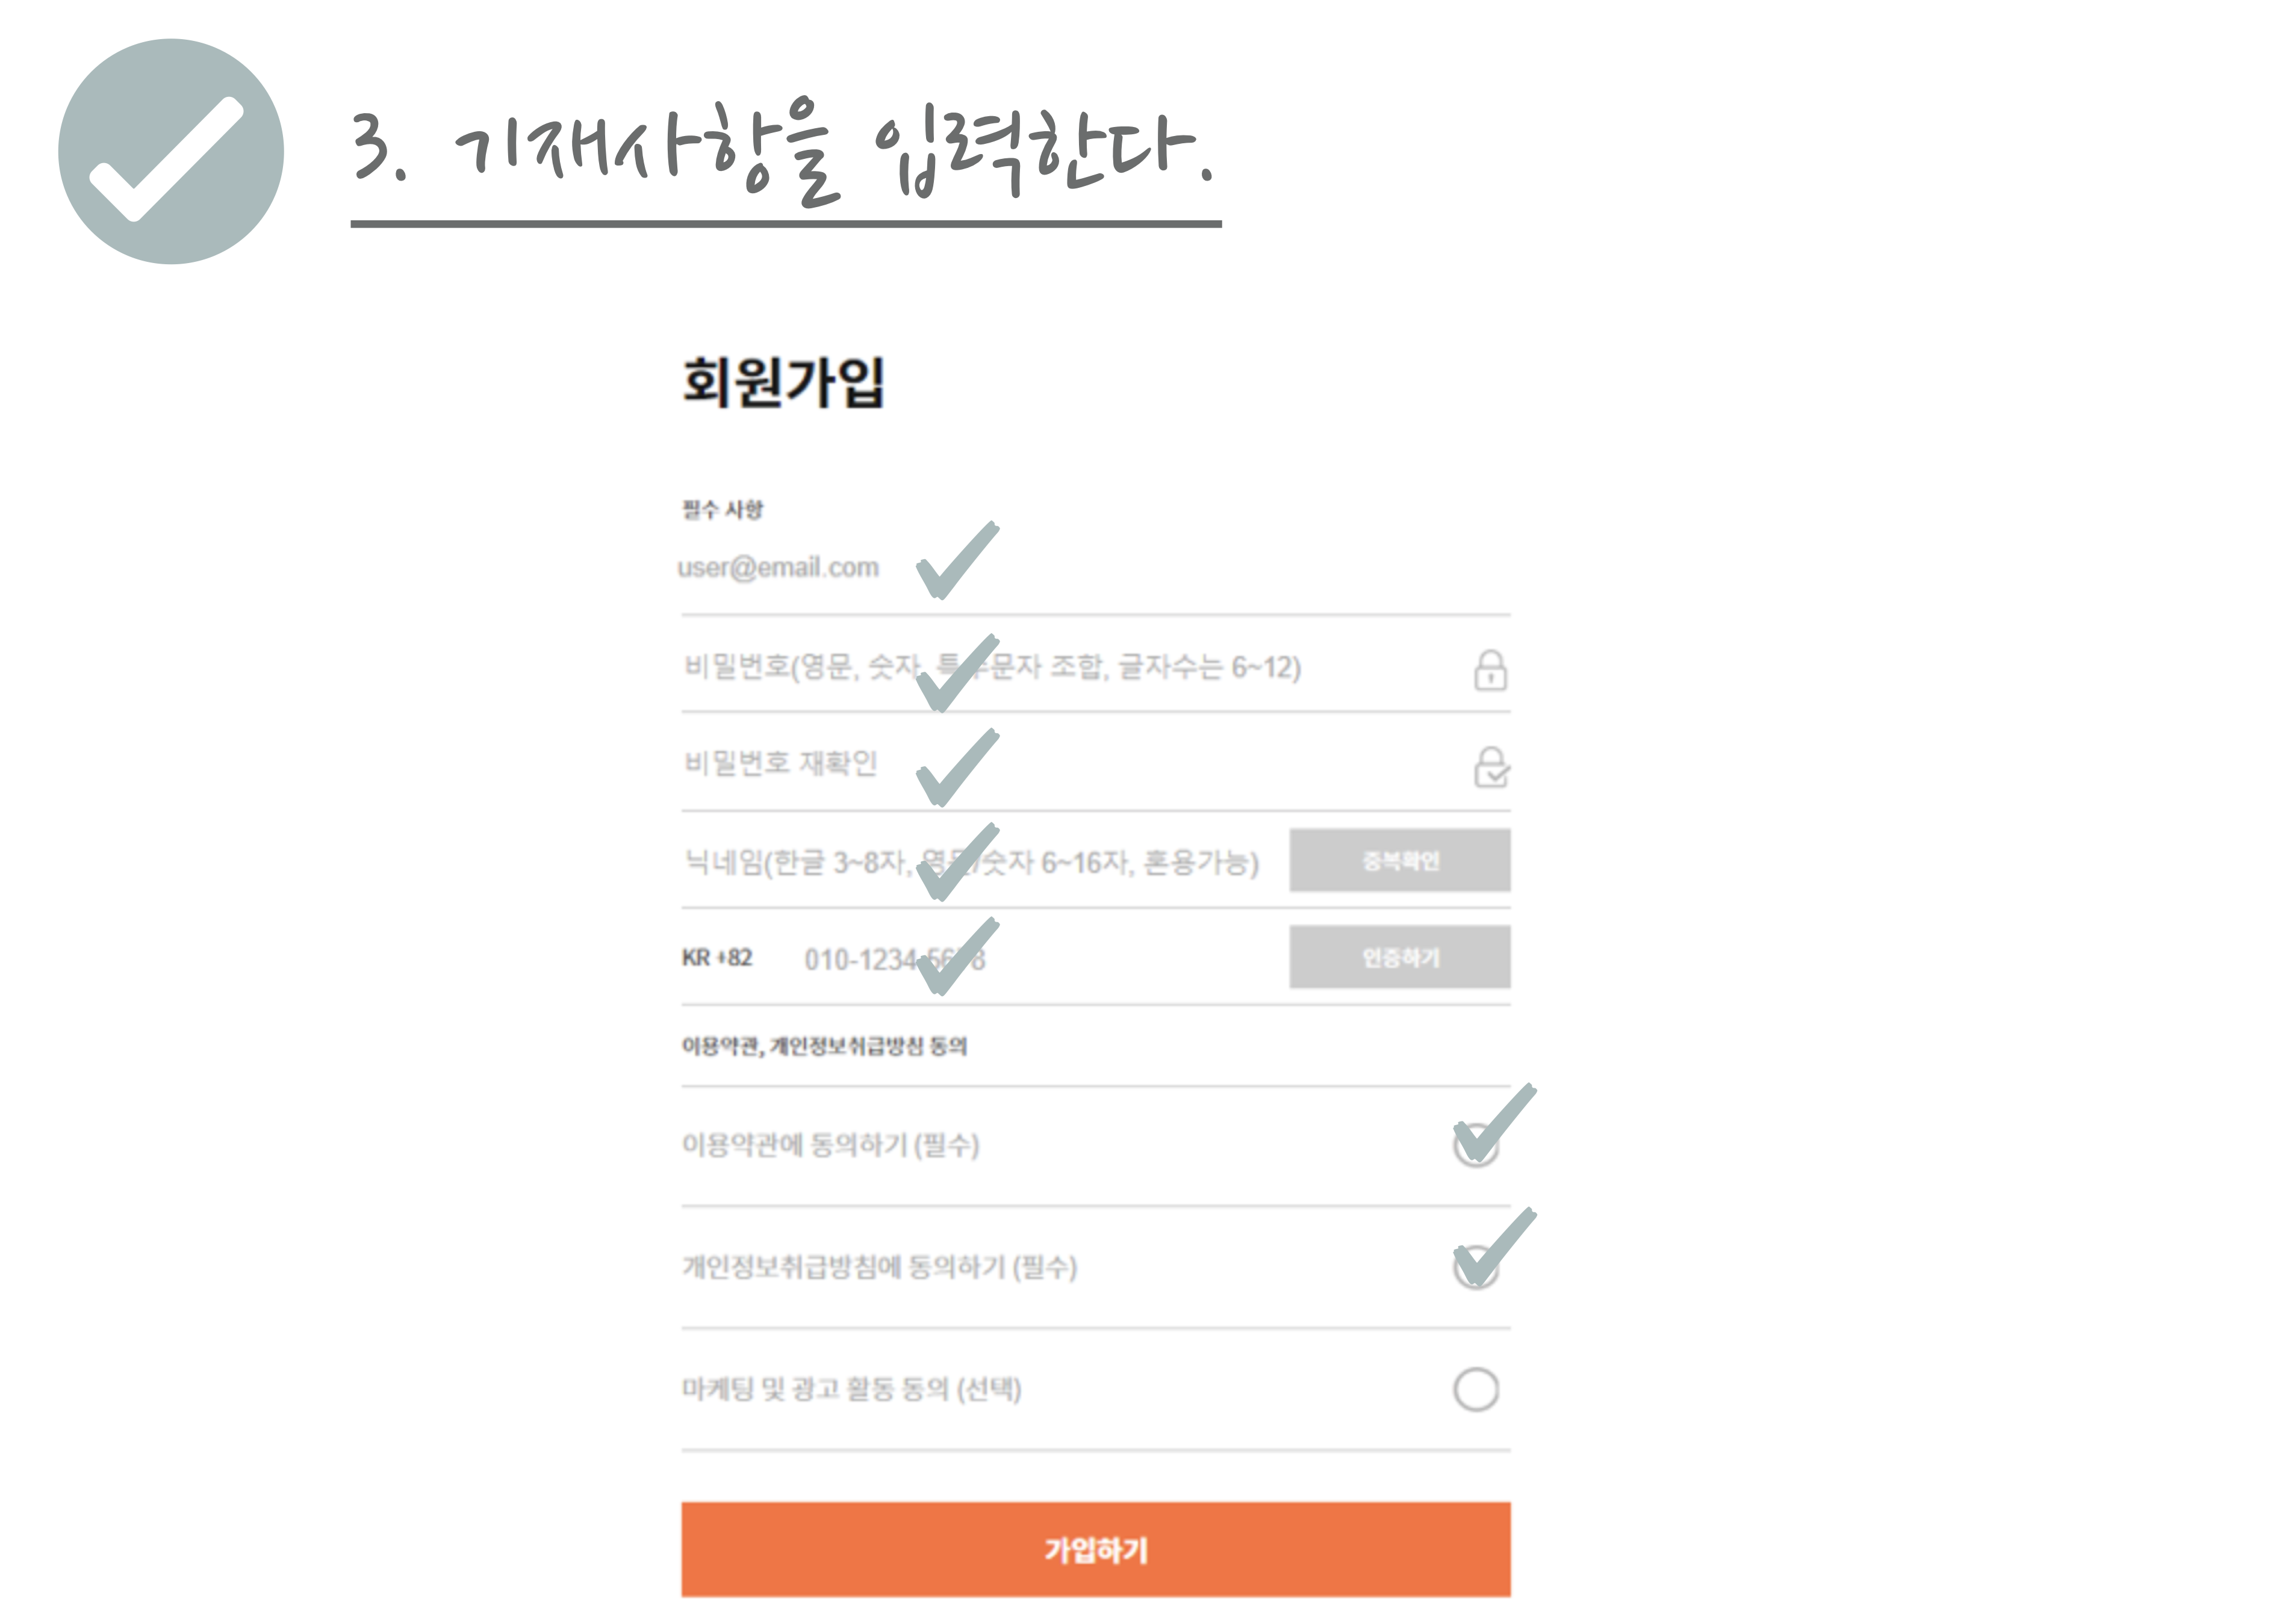
Task: Open the KR +82 country code selector
Action: point(717,958)
